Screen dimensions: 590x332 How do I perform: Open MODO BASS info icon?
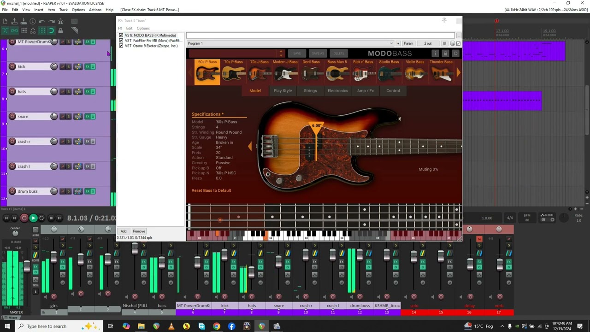[x=435, y=53]
